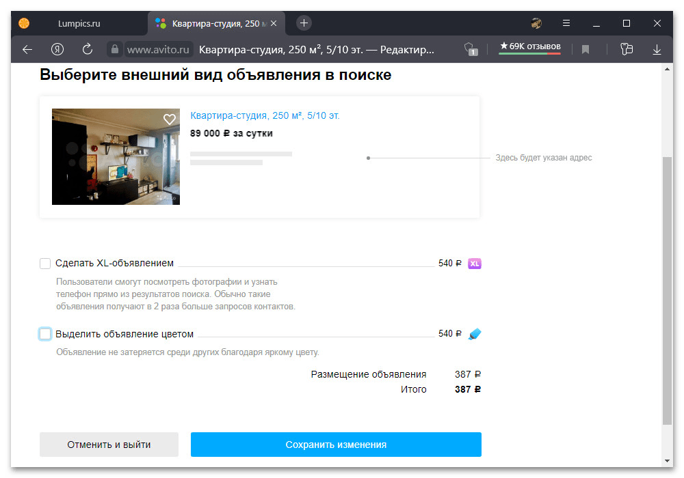This screenshot has height=478, width=684.
Task: Click the apartment photo thumbnail
Action: pyautogui.click(x=116, y=157)
